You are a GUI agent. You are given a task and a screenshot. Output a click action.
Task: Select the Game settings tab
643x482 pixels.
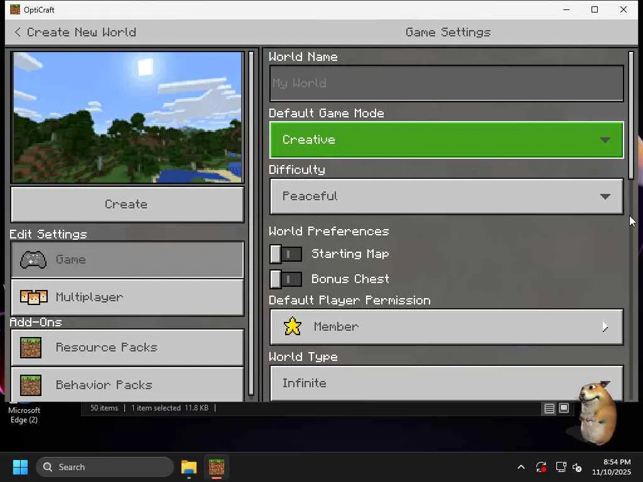127,260
